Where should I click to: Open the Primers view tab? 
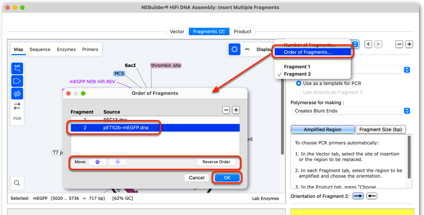90,49
